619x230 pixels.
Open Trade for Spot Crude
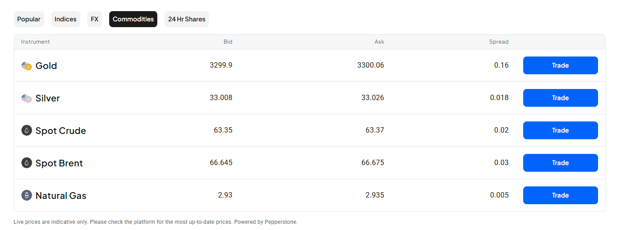[560, 130]
